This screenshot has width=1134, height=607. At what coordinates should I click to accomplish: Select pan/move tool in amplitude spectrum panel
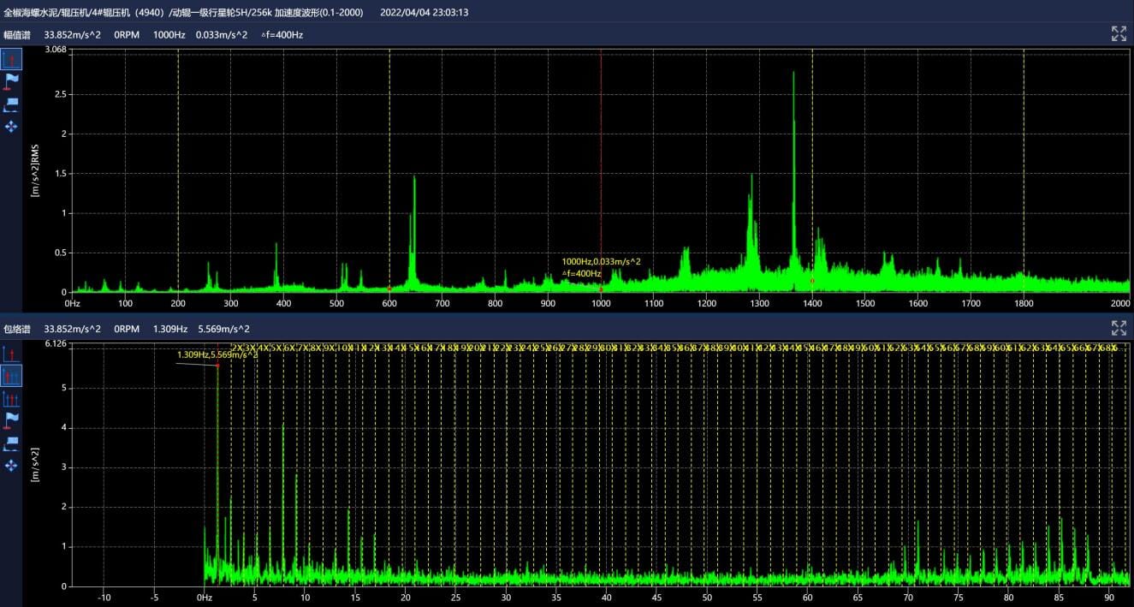point(11,127)
